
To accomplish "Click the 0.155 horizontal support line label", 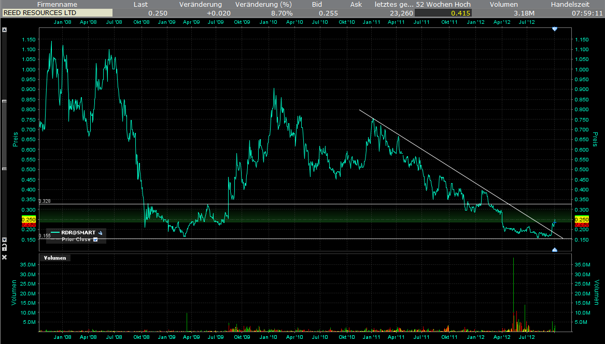I will point(44,235).
